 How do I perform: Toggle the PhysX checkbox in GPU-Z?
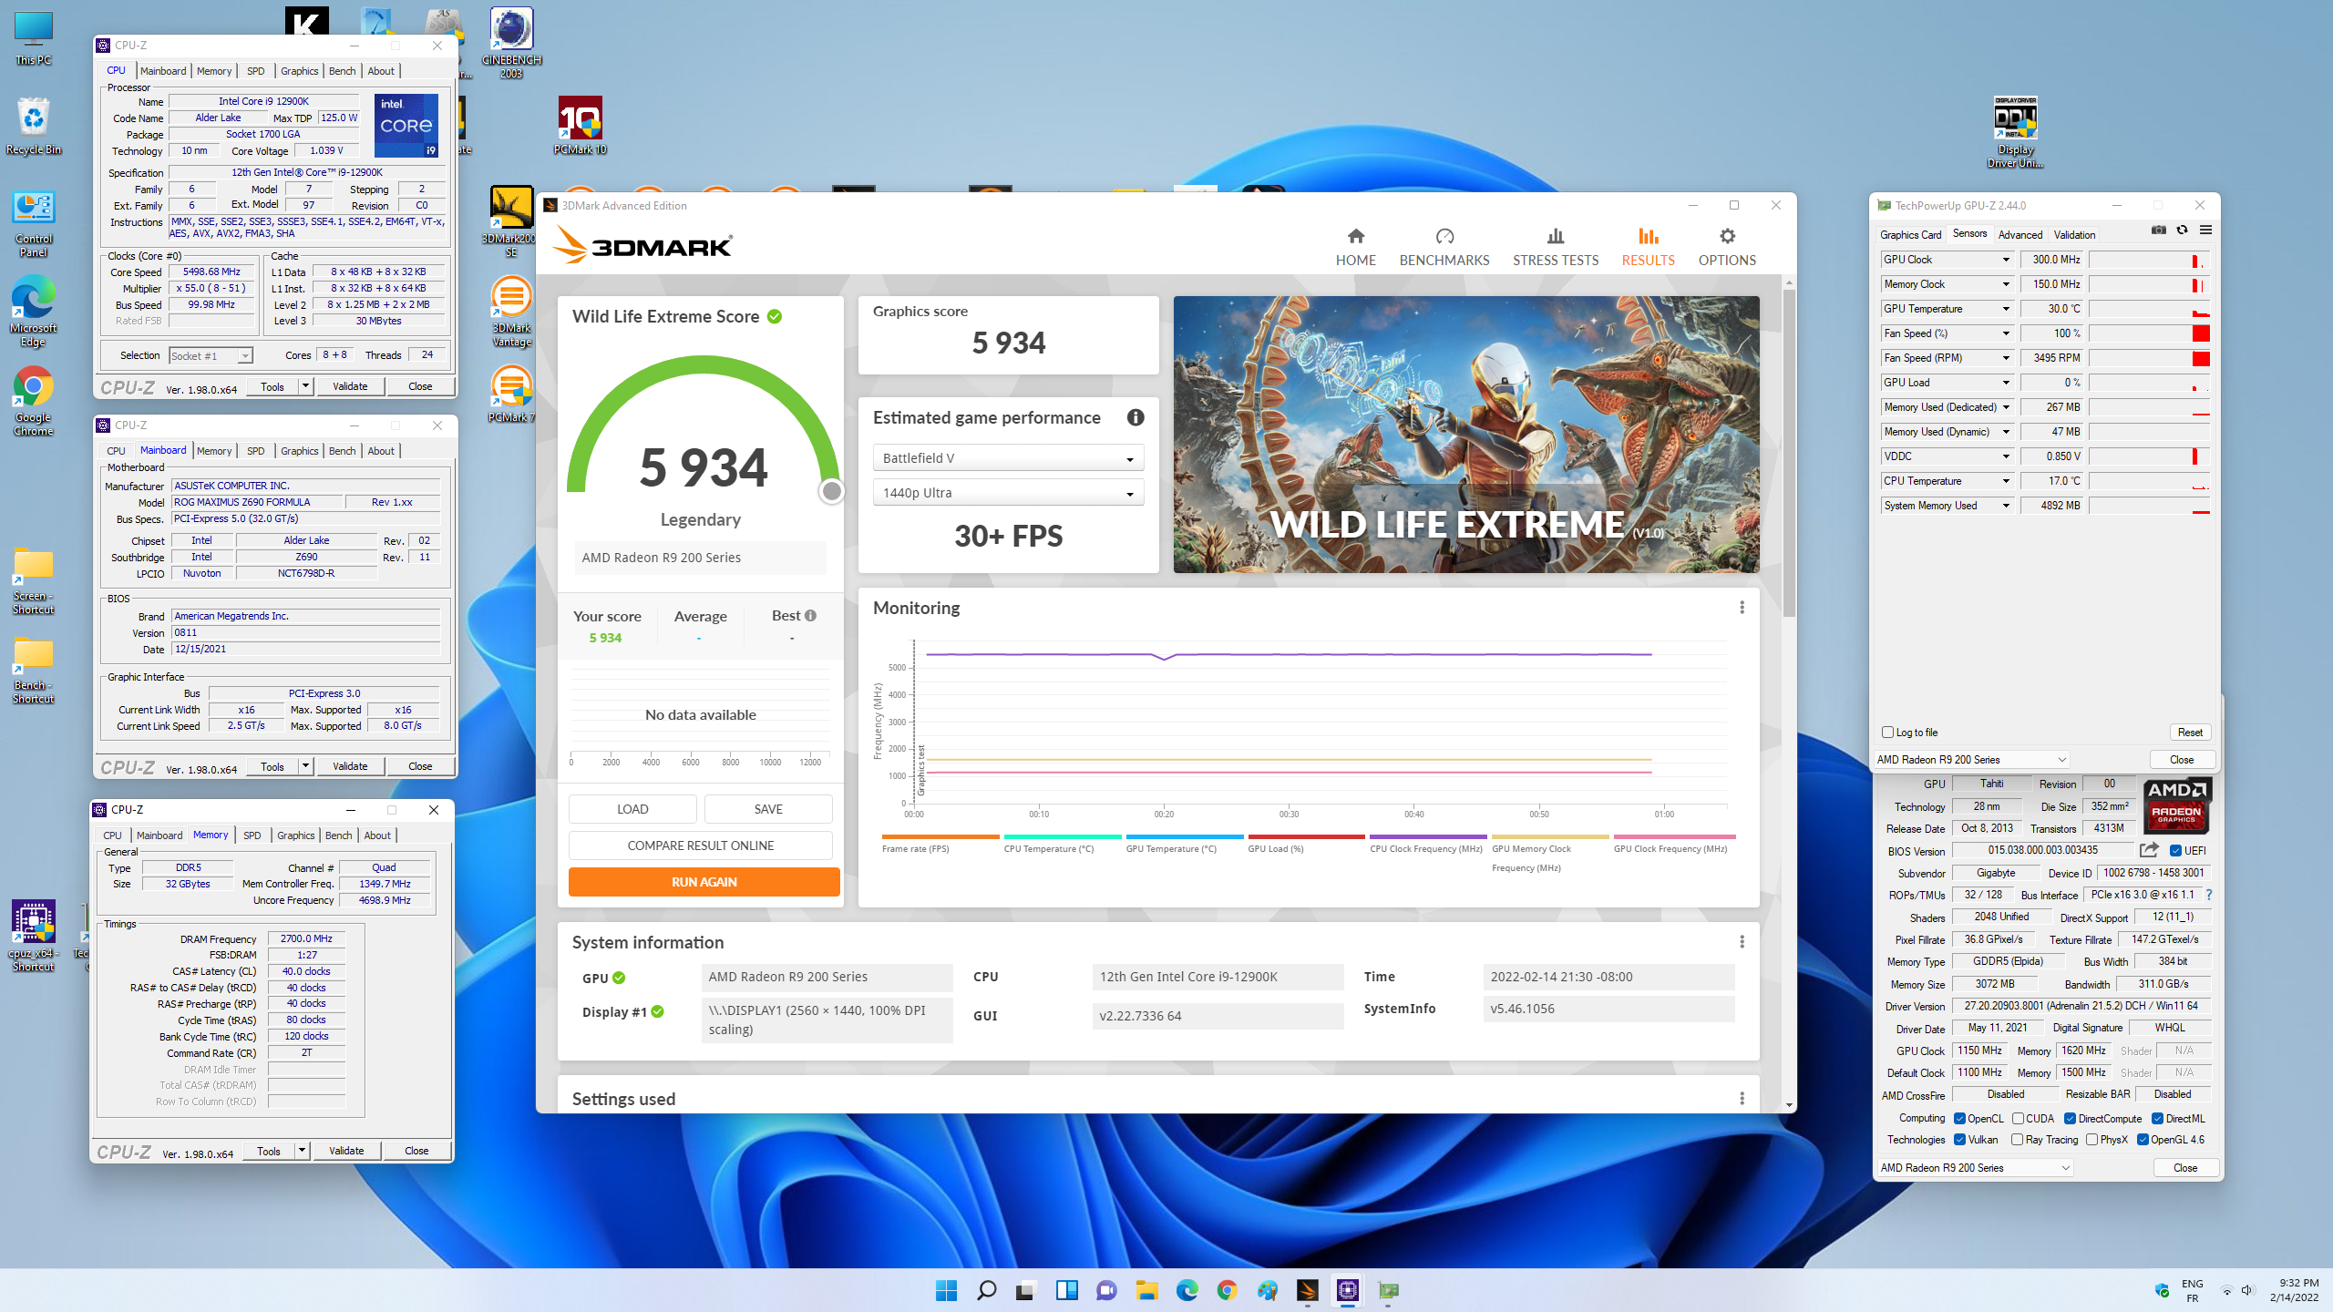tap(2091, 1139)
